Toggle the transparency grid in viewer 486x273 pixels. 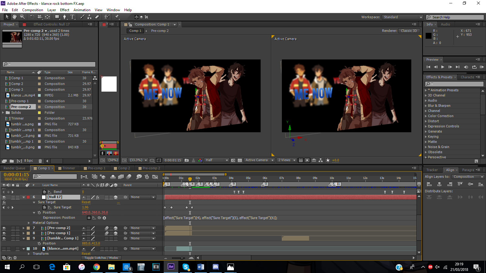pos(240,160)
